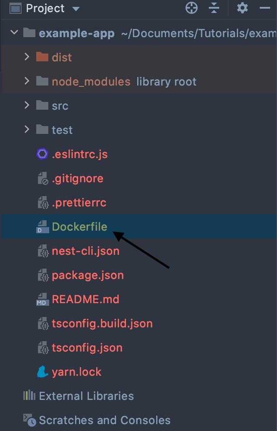
Task: Select tsconfig.json file
Action: point(87,348)
